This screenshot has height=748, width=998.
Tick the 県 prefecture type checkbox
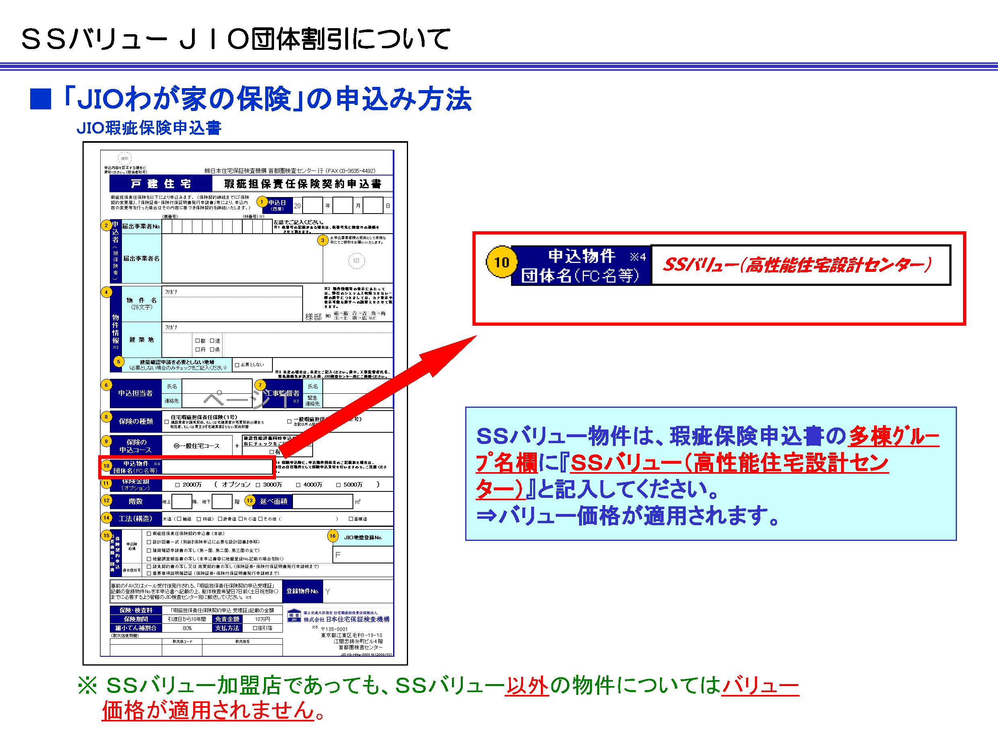coord(212,349)
